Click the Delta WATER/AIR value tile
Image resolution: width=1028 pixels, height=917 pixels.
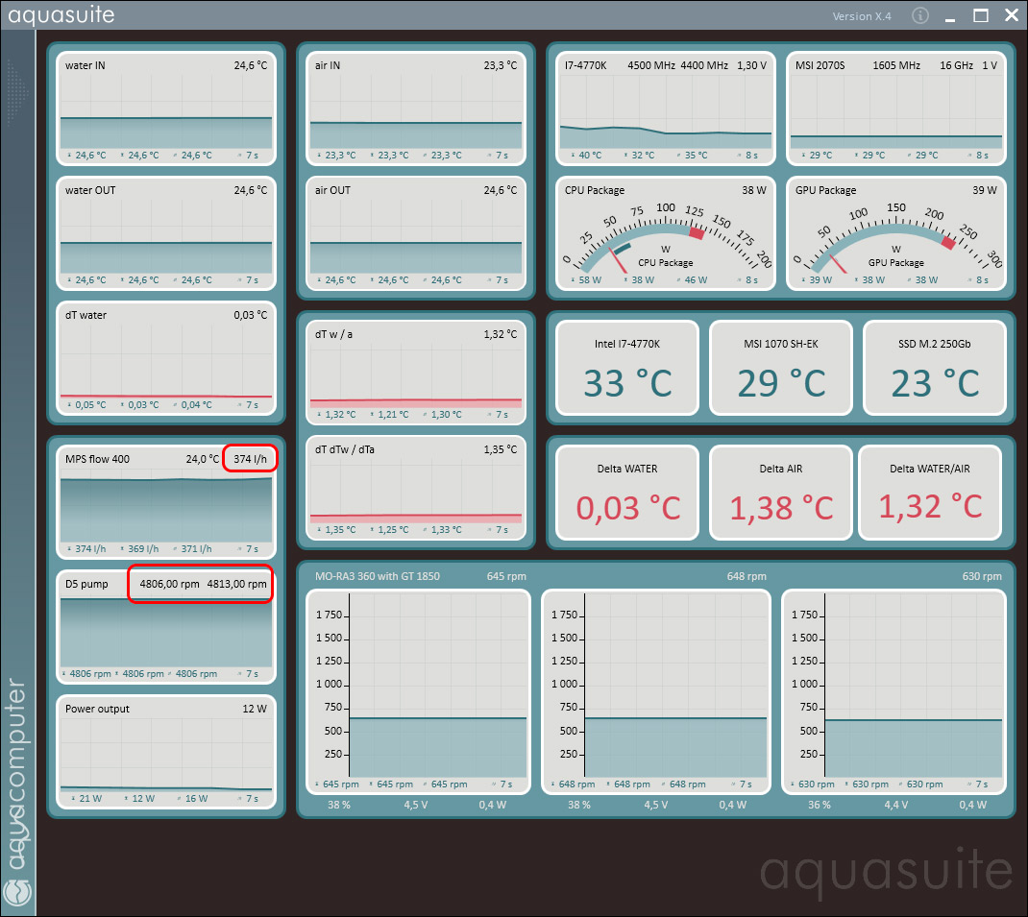930,493
